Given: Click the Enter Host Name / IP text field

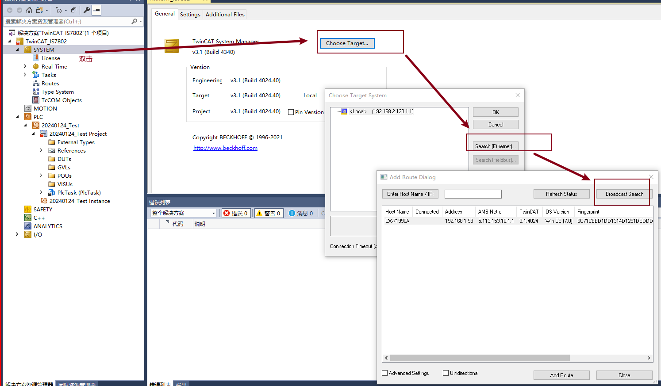Looking at the screenshot, I should [x=473, y=194].
